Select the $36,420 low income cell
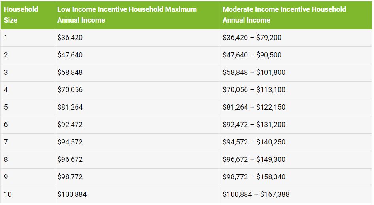This screenshot has height=205, width=374. click(x=70, y=38)
